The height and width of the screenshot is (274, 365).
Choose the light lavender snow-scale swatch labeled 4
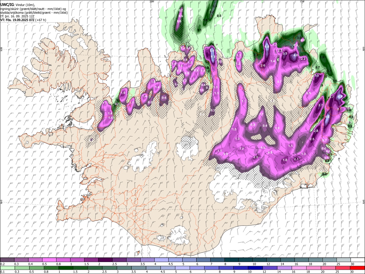(x=161, y=260)
